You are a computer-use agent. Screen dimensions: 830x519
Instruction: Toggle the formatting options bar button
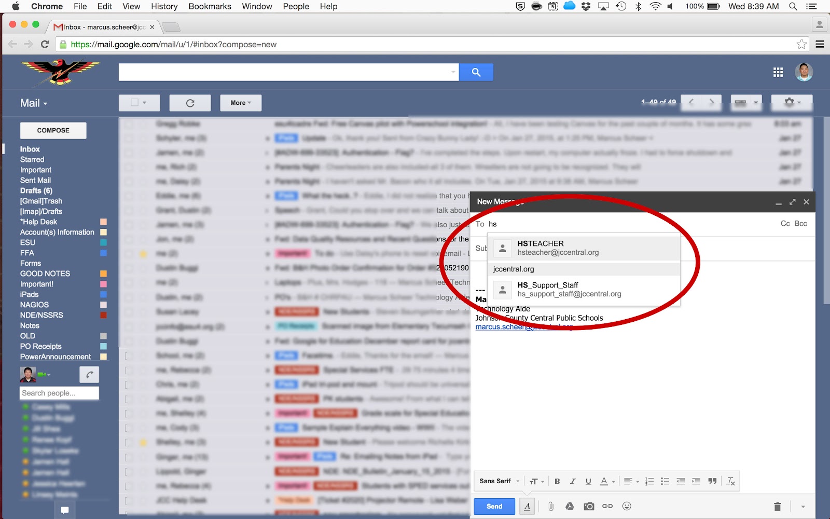pyautogui.click(x=527, y=507)
